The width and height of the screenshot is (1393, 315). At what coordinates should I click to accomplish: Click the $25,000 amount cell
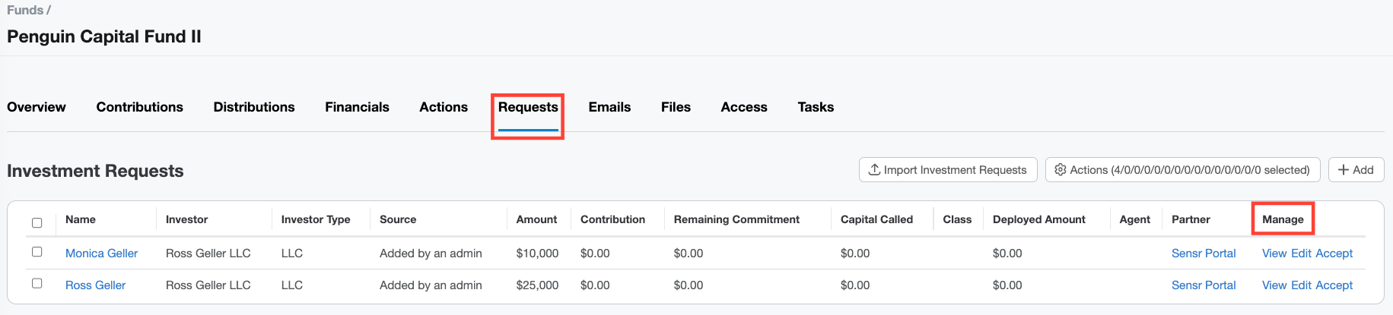pos(537,285)
